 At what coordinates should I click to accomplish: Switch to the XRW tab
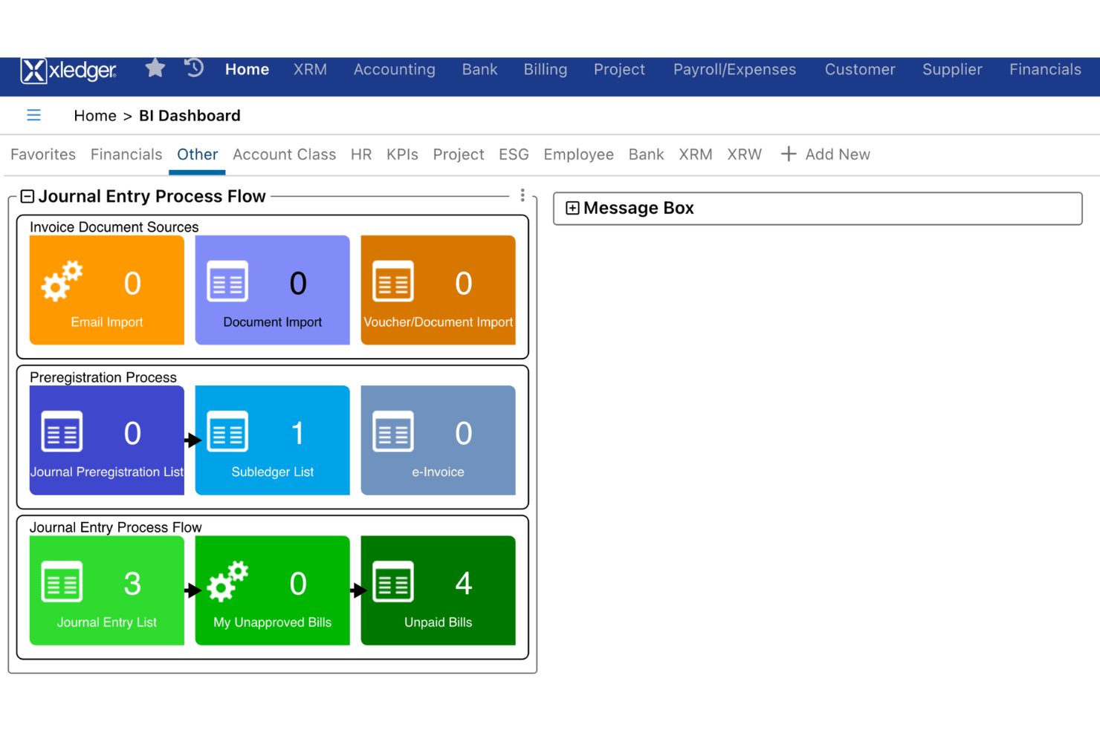tap(744, 154)
